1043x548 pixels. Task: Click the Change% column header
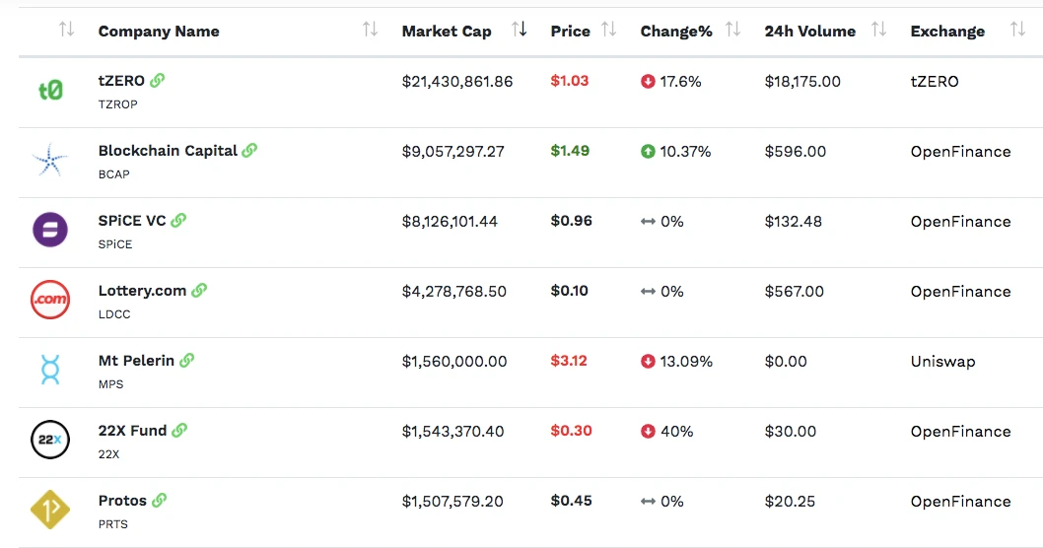(676, 32)
